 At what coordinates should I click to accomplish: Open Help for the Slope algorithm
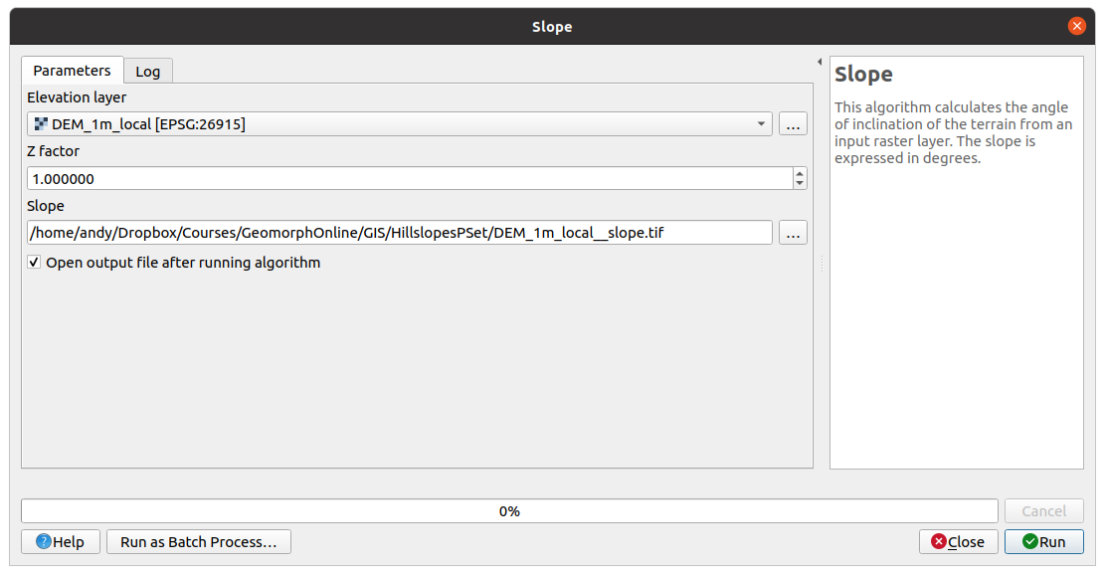coord(60,542)
